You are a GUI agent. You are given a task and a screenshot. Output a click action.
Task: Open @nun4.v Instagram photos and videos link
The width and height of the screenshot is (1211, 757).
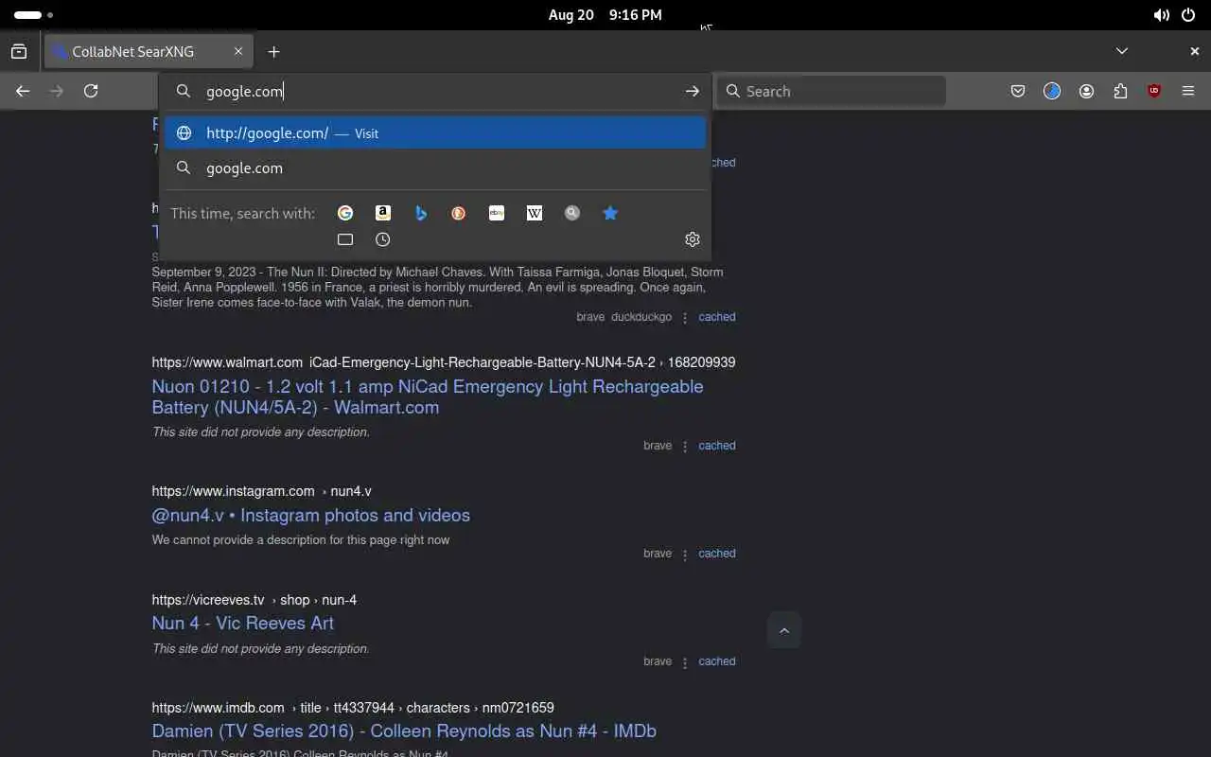point(311,515)
